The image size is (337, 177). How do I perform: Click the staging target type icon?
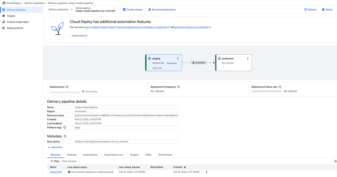(149, 59)
